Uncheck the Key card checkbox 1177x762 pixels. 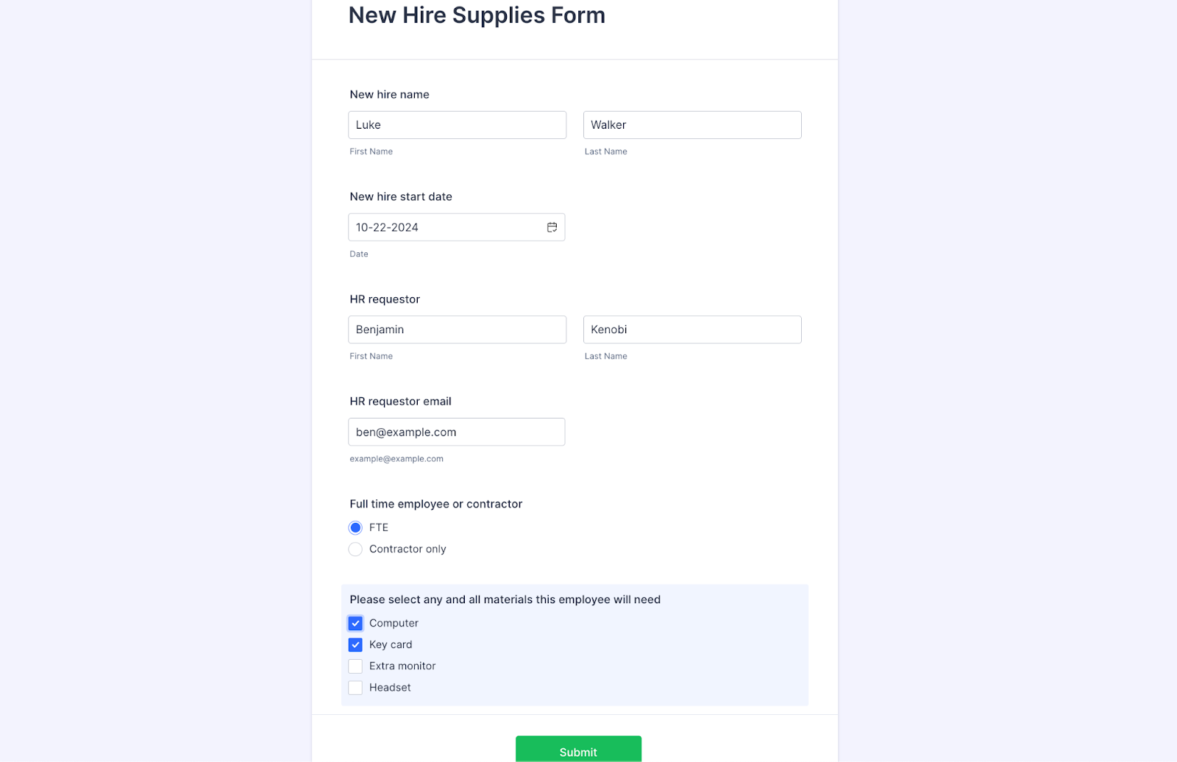pos(355,645)
